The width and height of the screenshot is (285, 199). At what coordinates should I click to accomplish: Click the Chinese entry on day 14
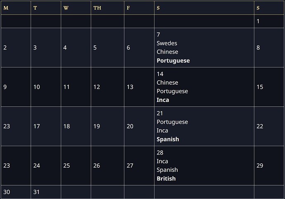tap(167, 82)
